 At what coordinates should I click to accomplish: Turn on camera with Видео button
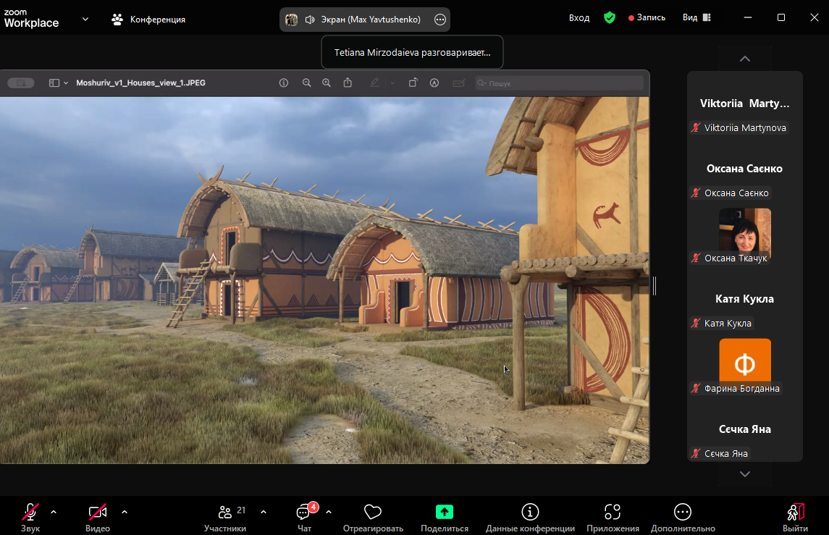[x=98, y=516]
